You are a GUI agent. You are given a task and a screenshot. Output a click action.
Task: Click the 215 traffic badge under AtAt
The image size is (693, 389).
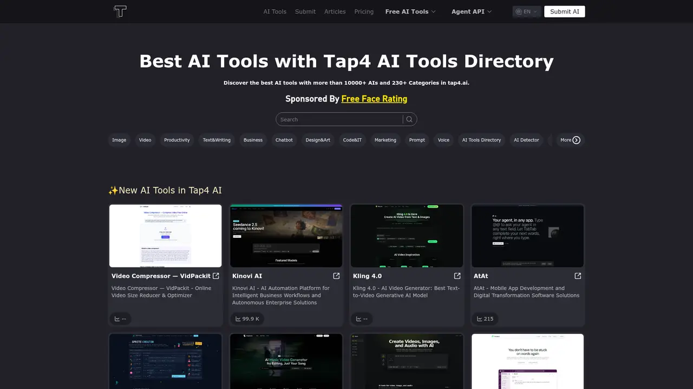click(x=485, y=319)
